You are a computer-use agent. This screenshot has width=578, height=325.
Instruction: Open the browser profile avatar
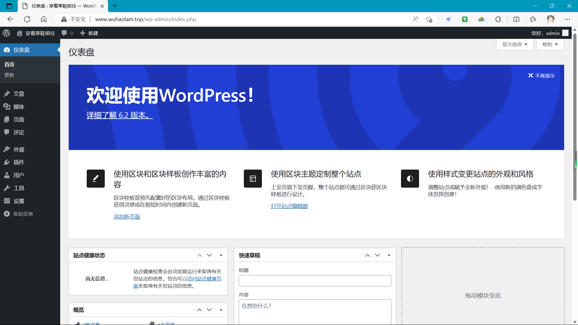tap(551, 19)
